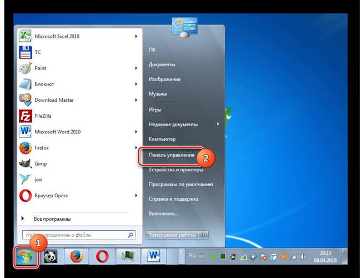Open Устройства и принтеры

pos(176,170)
